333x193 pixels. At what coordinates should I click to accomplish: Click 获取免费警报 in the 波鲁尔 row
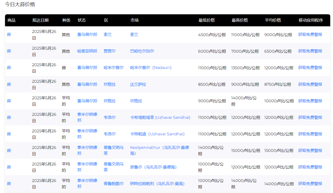click(310, 167)
